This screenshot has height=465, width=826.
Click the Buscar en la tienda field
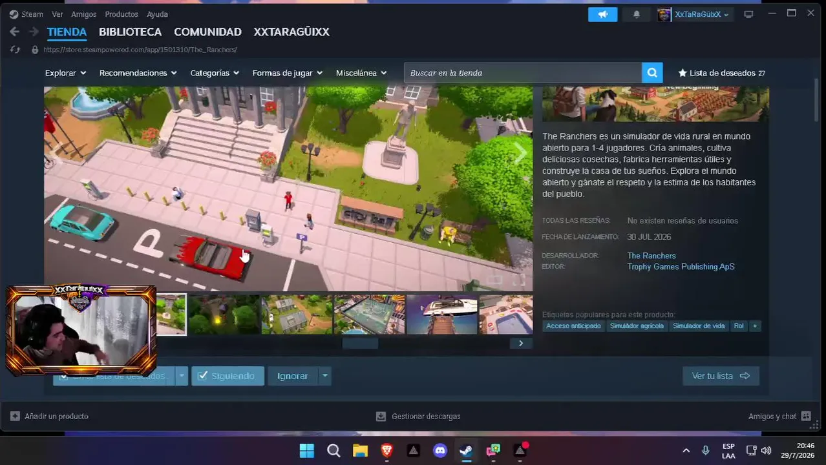tap(523, 73)
